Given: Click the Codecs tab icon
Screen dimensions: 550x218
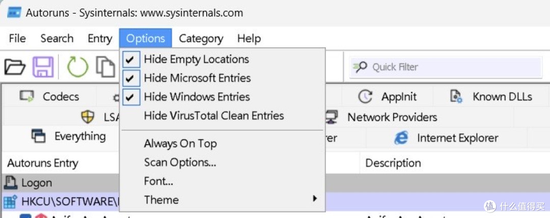Looking at the screenshot, I should 26,96.
